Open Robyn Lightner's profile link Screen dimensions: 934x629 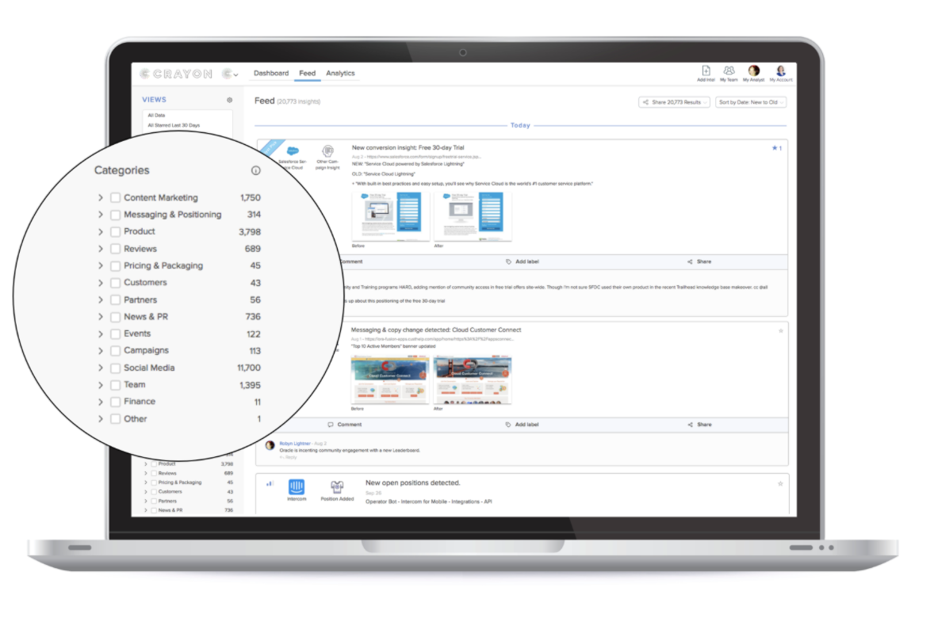295,444
